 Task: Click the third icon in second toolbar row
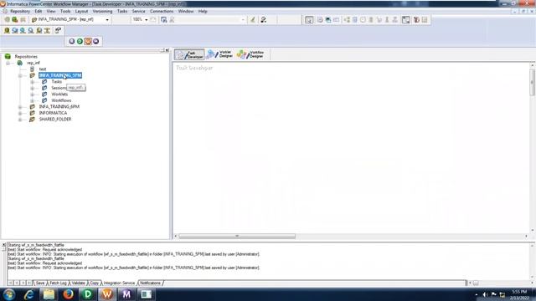(x=23, y=31)
